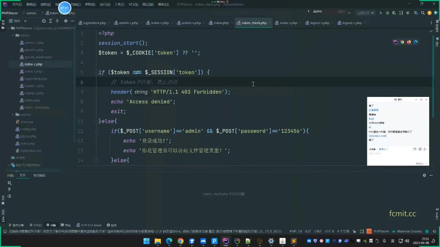Switch to project errors tab (项目错误)

pos(39,175)
